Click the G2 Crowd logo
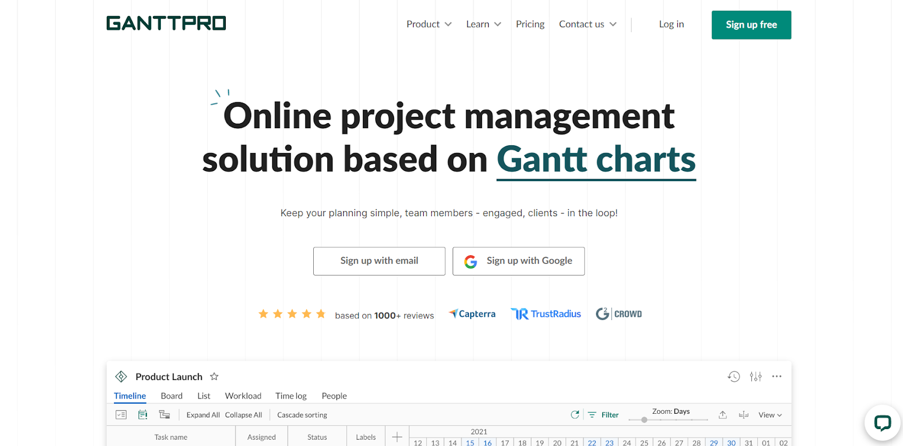Image resolution: width=903 pixels, height=446 pixels. (619, 314)
